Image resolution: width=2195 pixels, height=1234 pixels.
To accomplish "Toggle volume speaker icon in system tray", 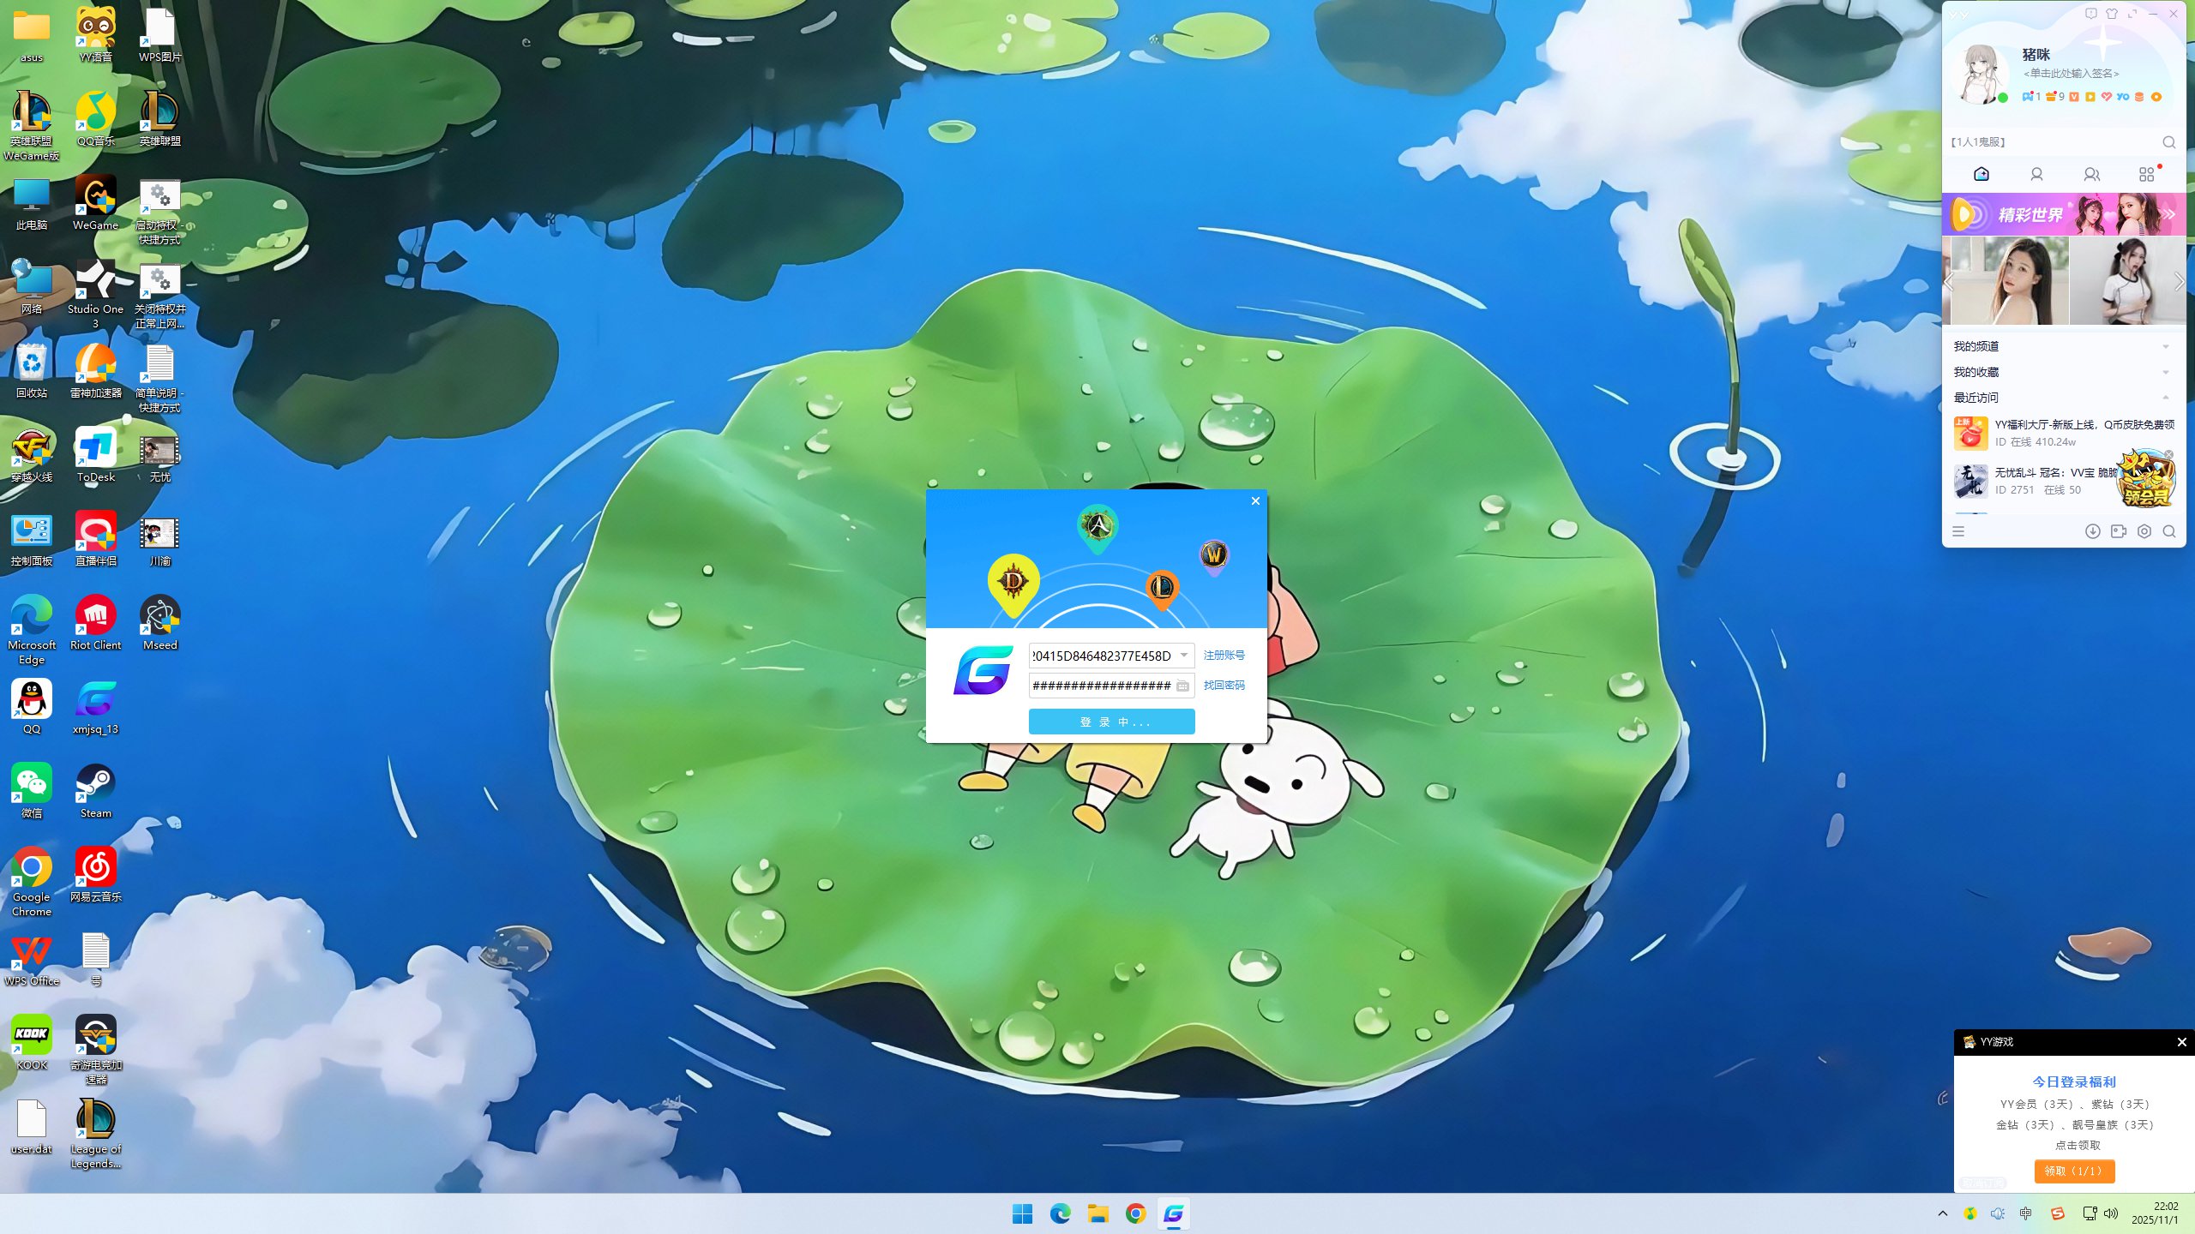I will click(x=2111, y=1213).
